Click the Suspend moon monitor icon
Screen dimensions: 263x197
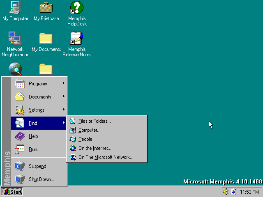pos(20,166)
